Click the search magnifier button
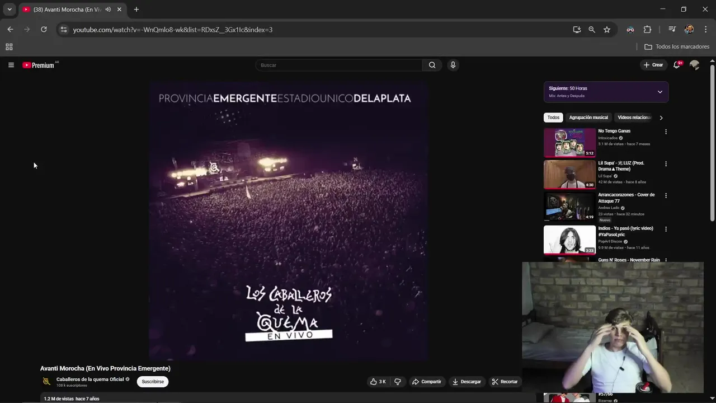The image size is (716, 403). pyautogui.click(x=432, y=65)
